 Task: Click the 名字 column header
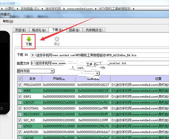[x=32, y=79]
